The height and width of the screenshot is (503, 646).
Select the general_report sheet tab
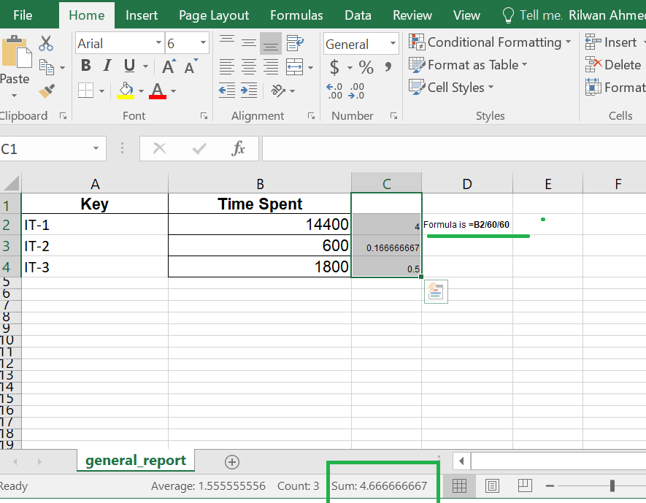tap(135, 461)
